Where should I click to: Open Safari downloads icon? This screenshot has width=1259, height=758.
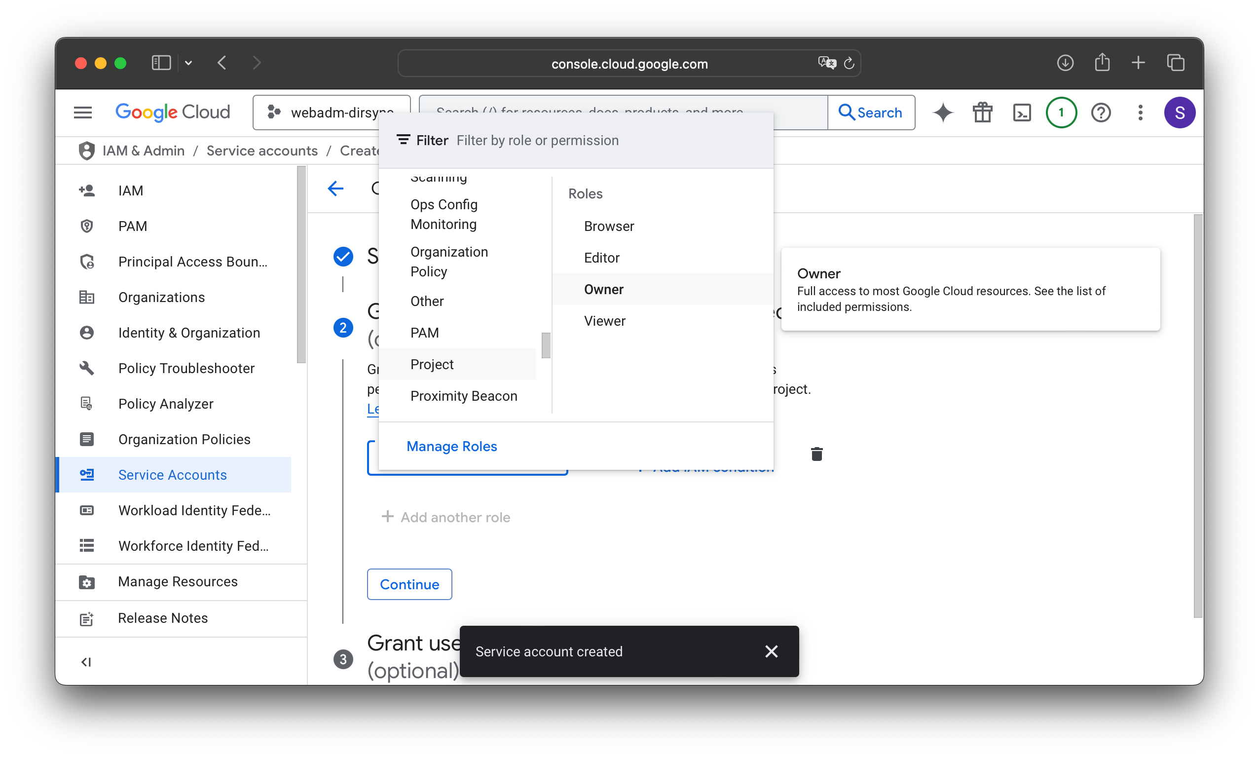coord(1065,63)
